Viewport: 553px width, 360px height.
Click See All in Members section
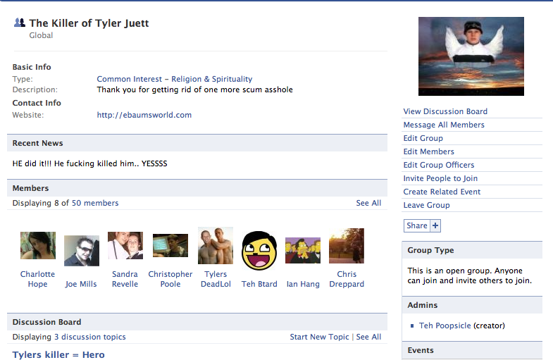point(368,203)
